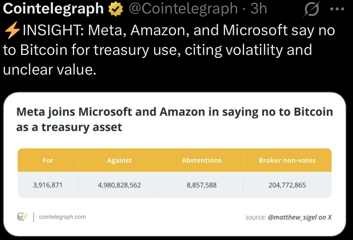Select the 'Abstentions' column header

coord(202,160)
